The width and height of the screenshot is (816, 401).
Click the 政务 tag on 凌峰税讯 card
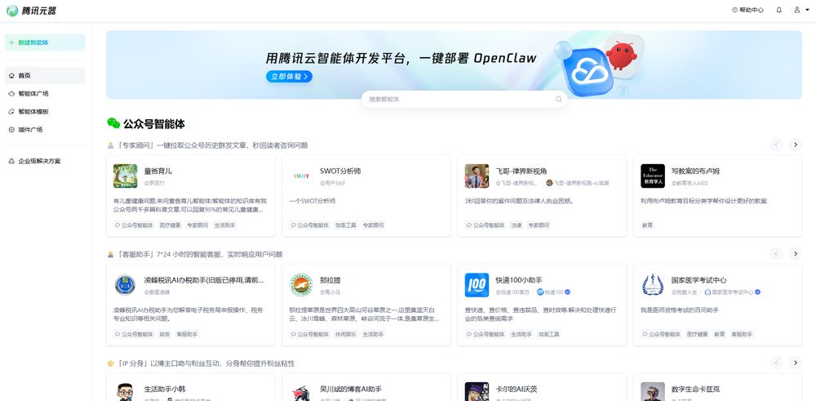[165, 334]
